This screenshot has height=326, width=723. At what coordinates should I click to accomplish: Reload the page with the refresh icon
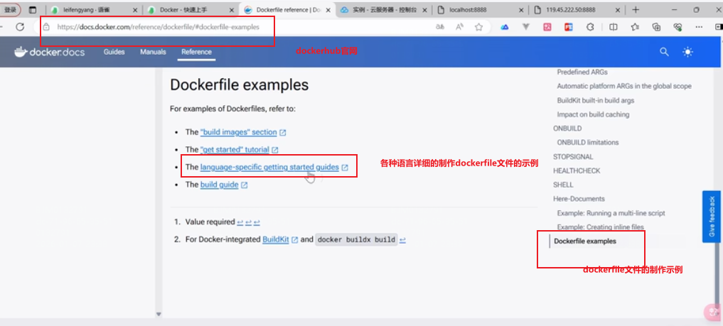[x=20, y=27]
